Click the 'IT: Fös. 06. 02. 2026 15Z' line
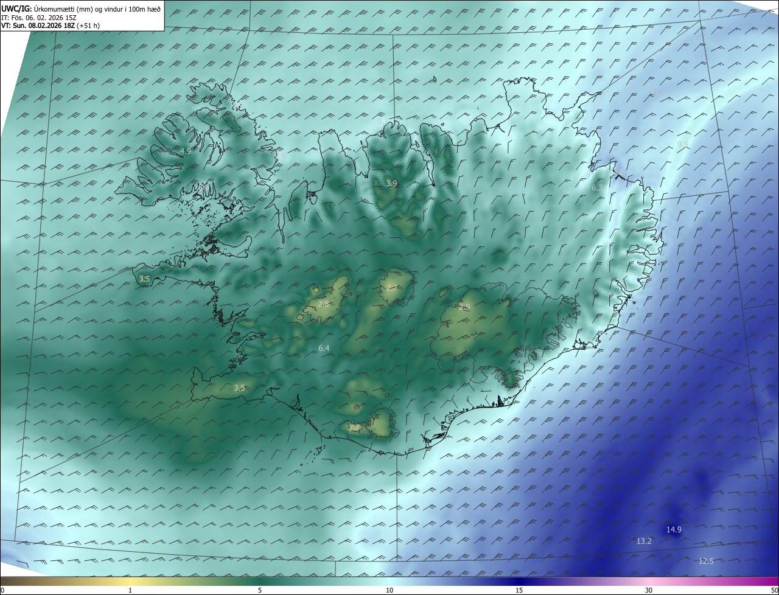 (x=39, y=18)
